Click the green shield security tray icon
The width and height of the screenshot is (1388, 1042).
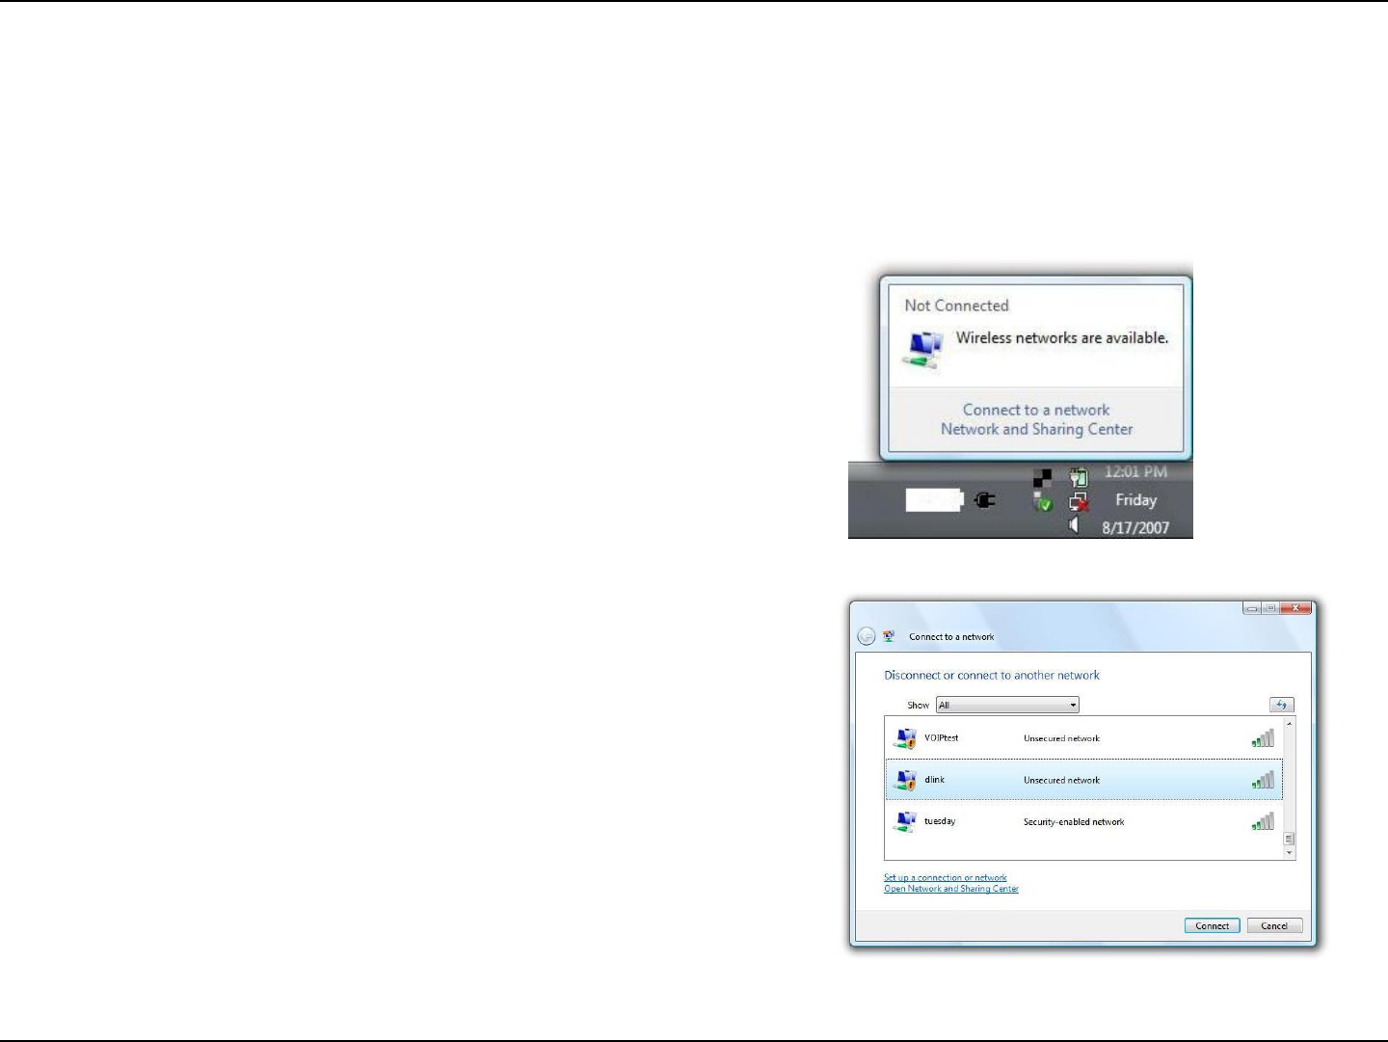pyautogui.click(x=1043, y=502)
